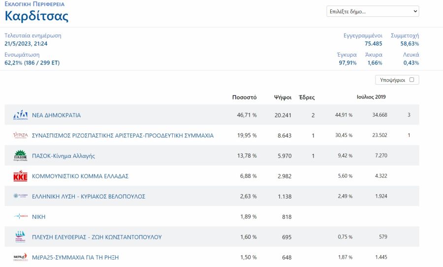This screenshot has height=267, width=443.
Task: Click ΜέΡΑ25 vote count 648
Action: click(286, 257)
